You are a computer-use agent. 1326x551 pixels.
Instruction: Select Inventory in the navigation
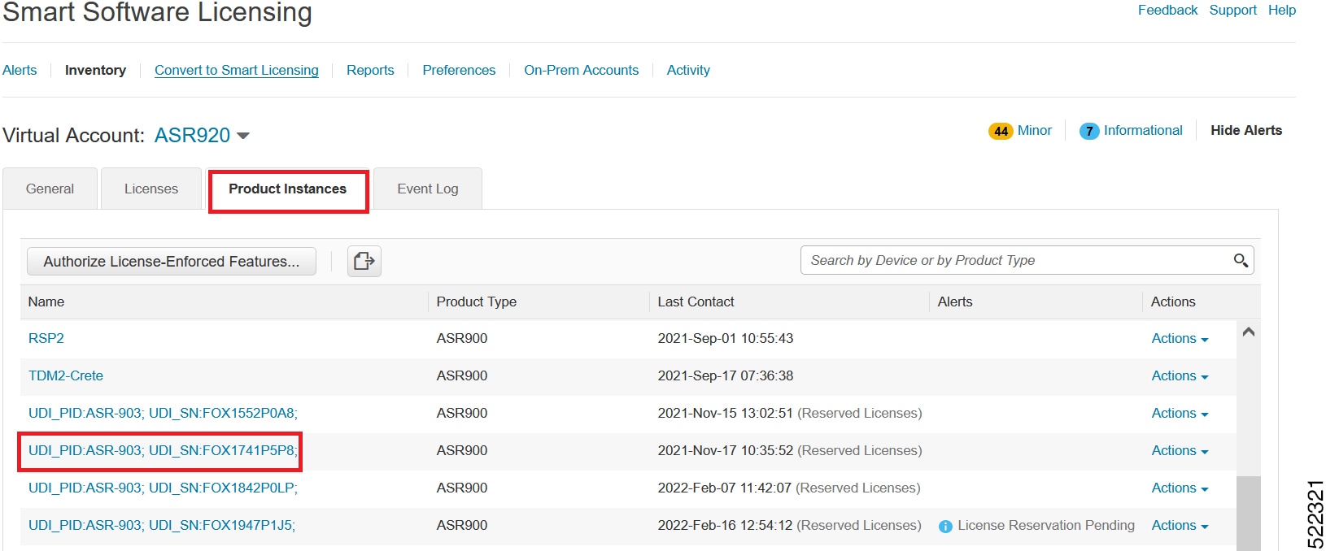pos(95,71)
